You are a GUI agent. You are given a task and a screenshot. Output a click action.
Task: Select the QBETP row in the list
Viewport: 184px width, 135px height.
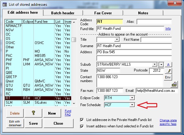click(x=38, y=77)
